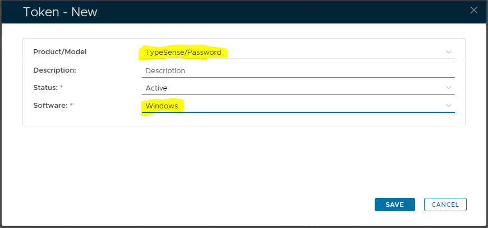Click the Description: field label

coord(54,70)
